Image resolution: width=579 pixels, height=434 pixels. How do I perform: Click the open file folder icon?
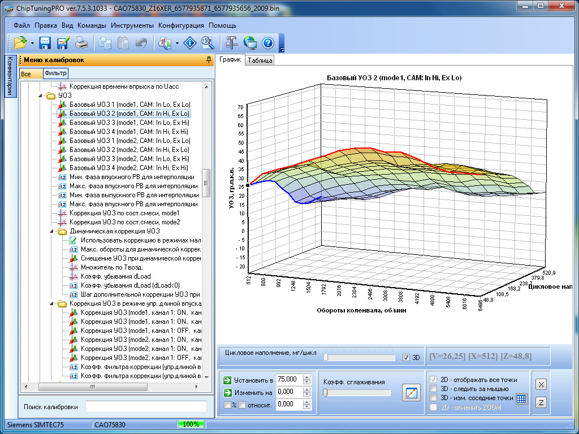pos(20,43)
